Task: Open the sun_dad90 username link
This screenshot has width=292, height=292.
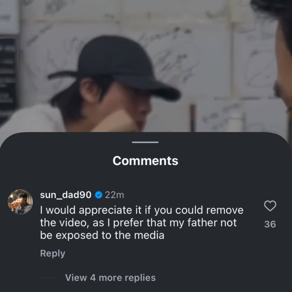Action: (66, 195)
